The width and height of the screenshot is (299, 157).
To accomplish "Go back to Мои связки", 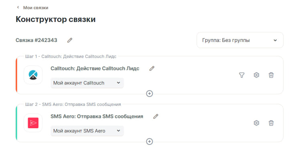I will pyautogui.click(x=36, y=8).
